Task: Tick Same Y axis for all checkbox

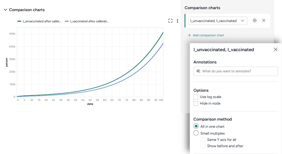Action: pyautogui.click(x=203, y=140)
